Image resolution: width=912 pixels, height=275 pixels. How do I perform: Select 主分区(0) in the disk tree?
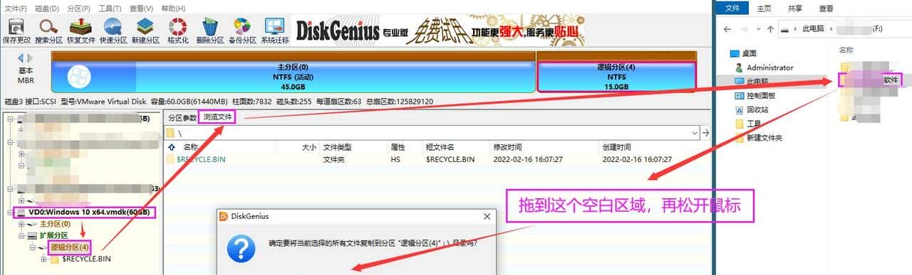click(x=55, y=224)
